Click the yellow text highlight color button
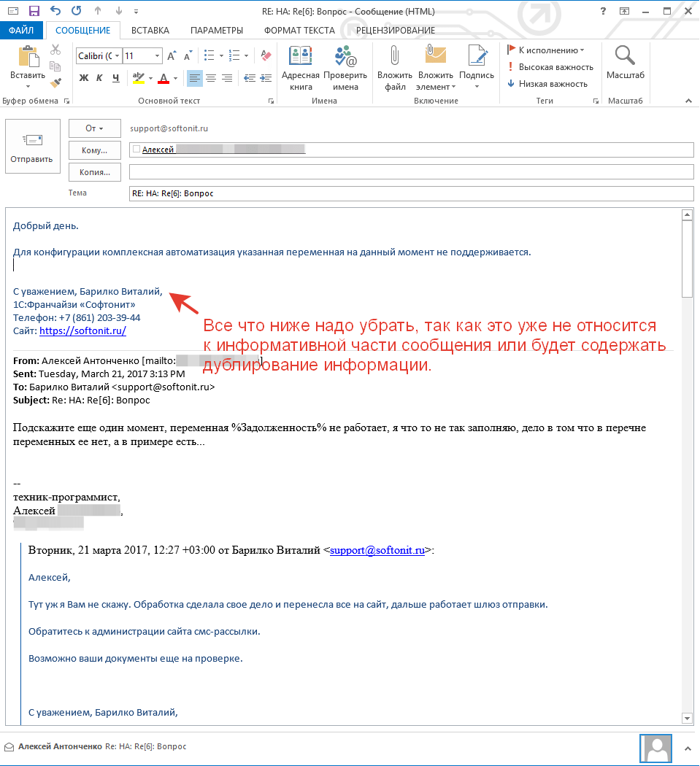The width and height of the screenshot is (700, 766). [138, 78]
